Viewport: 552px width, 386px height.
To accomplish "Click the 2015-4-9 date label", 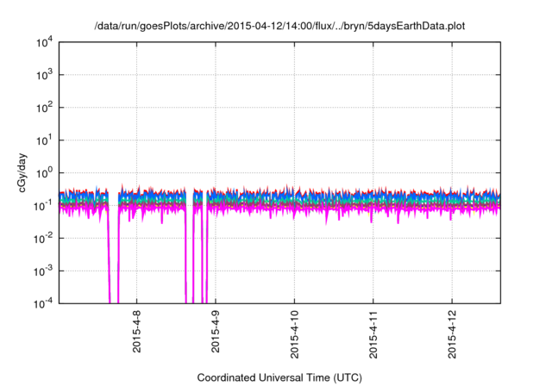I will coord(216,332).
